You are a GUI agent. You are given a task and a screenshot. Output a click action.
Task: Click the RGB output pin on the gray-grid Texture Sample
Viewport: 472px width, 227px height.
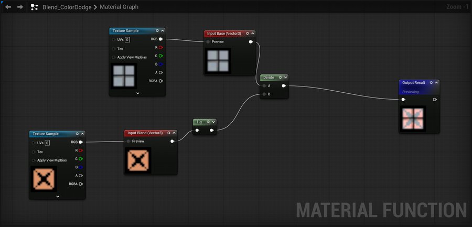point(160,39)
